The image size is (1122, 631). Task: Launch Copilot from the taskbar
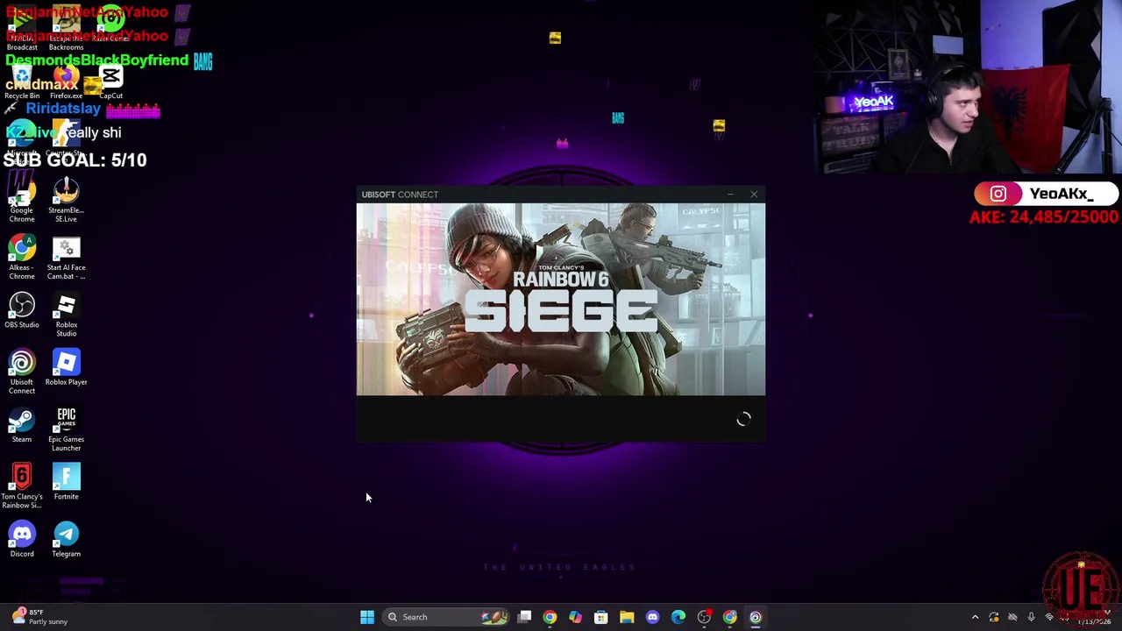coord(575,617)
